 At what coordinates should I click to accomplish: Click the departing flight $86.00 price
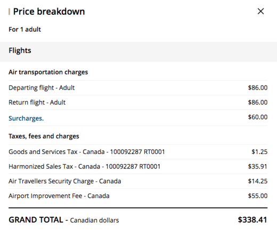(258, 88)
